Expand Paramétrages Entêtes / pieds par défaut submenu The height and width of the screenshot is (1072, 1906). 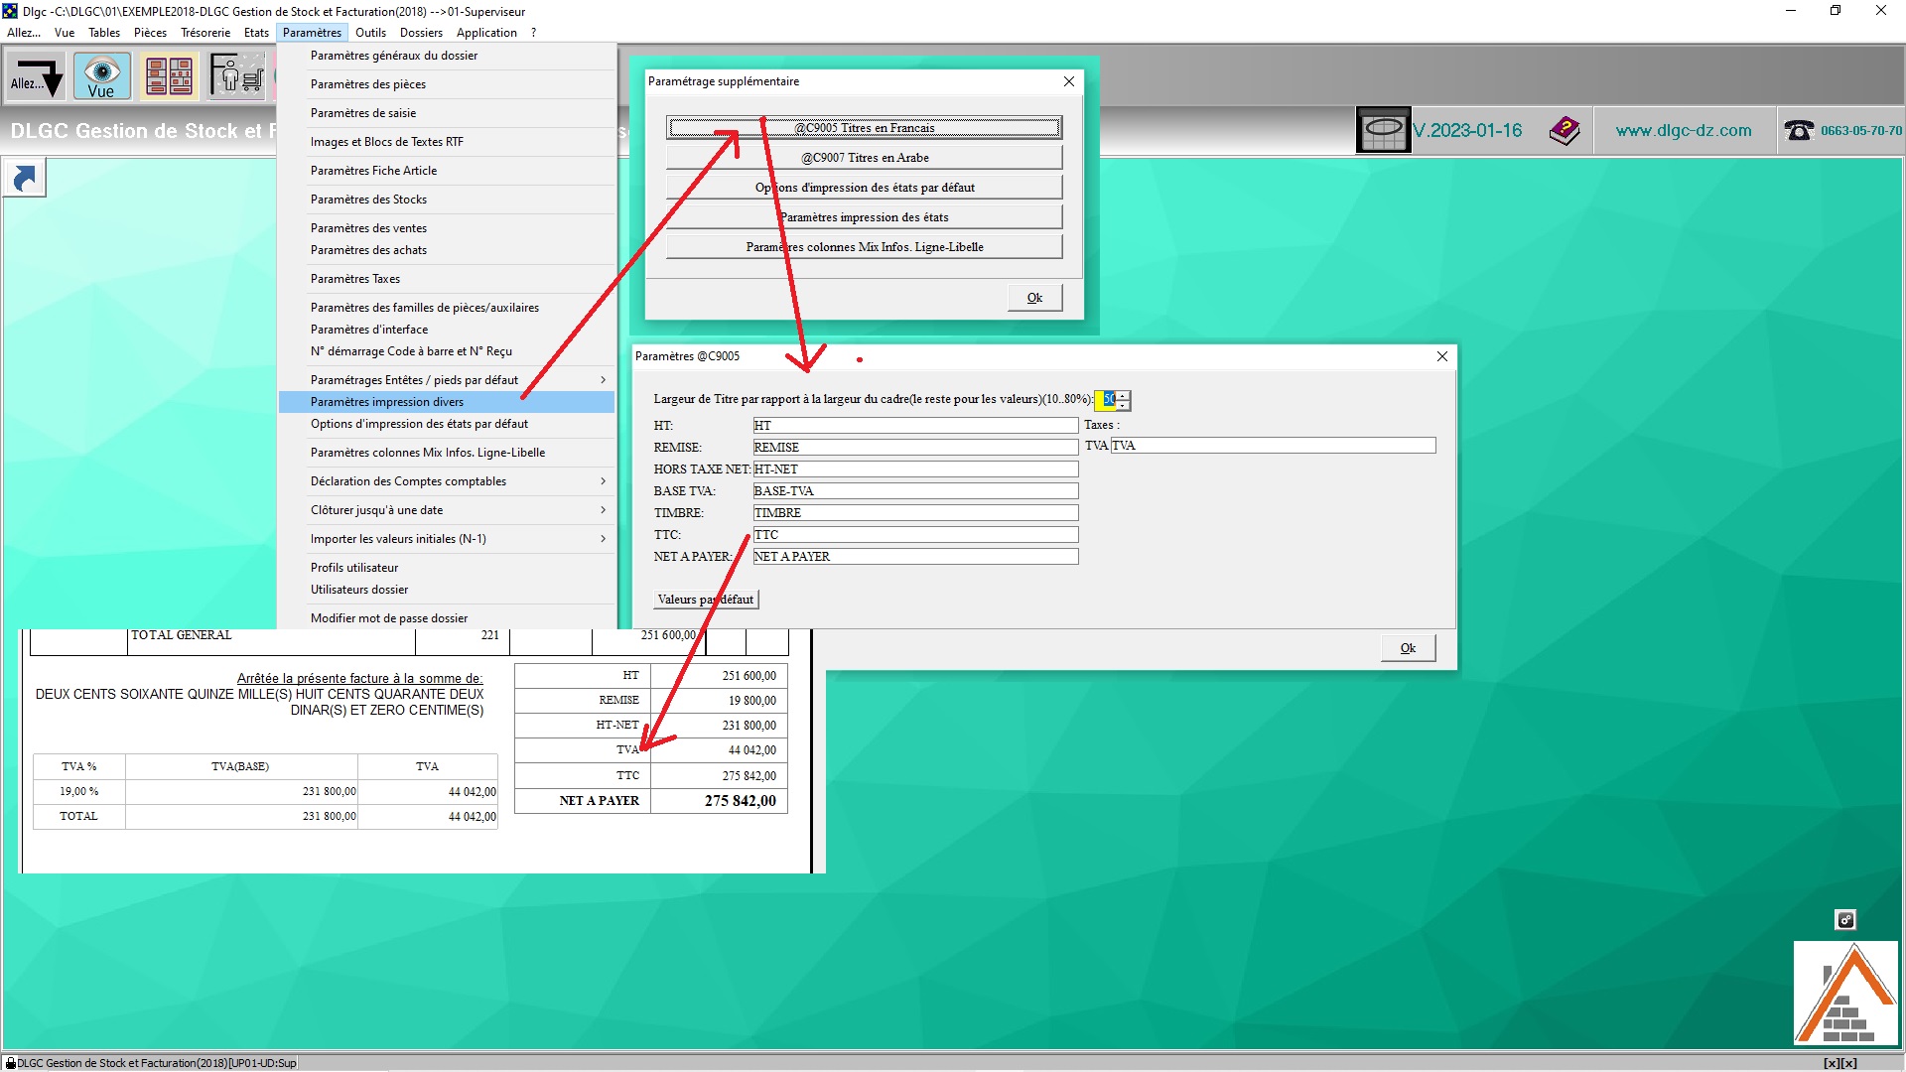447,380
